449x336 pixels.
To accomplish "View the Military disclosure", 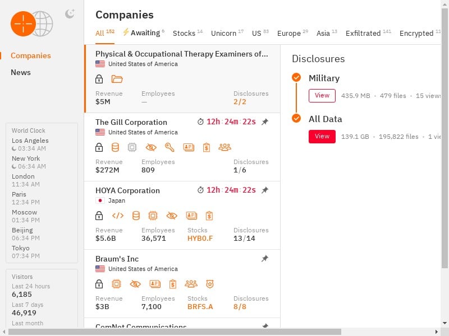I will (x=322, y=95).
